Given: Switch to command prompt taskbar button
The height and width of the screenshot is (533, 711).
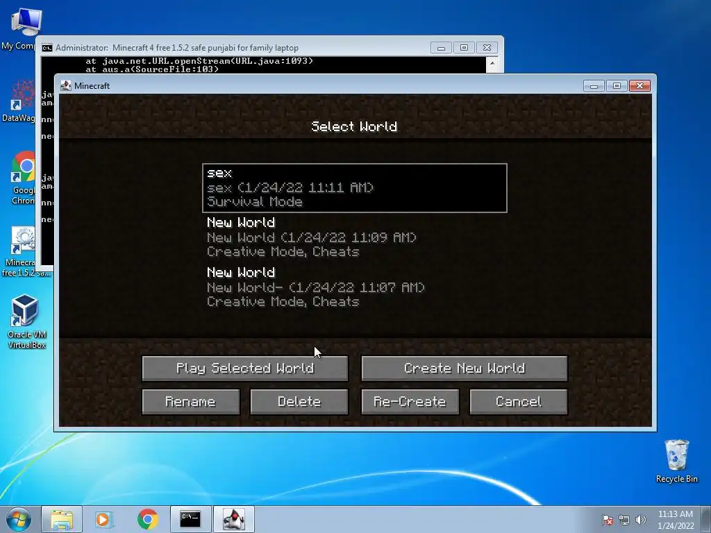Looking at the screenshot, I should click(x=190, y=519).
